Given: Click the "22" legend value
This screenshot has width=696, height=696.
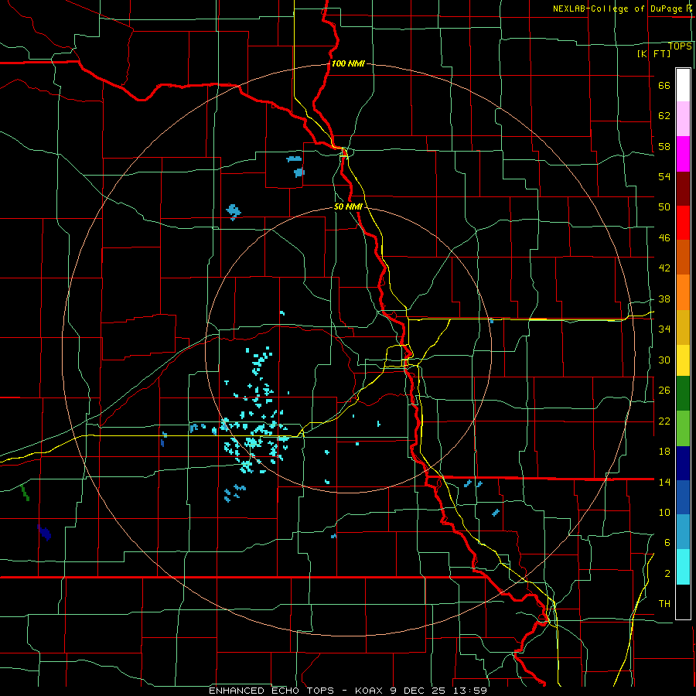Looking at the screenshot, I should (x=664, y=421).
